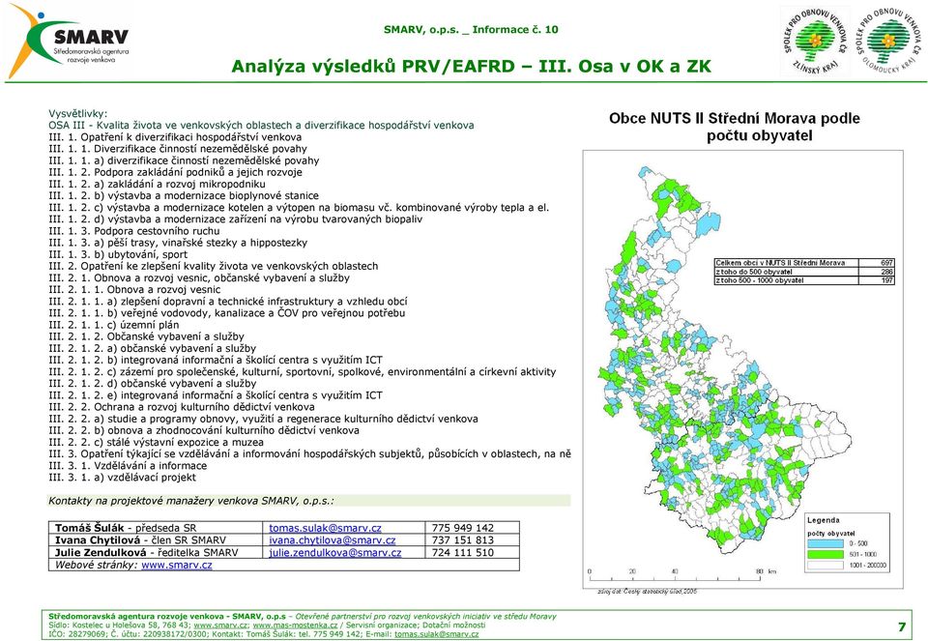The height and width of the screenshot is (641, 928).
Task: Open the ivana.chytilova@smarv.cz email link
Action: pos(332,540)
